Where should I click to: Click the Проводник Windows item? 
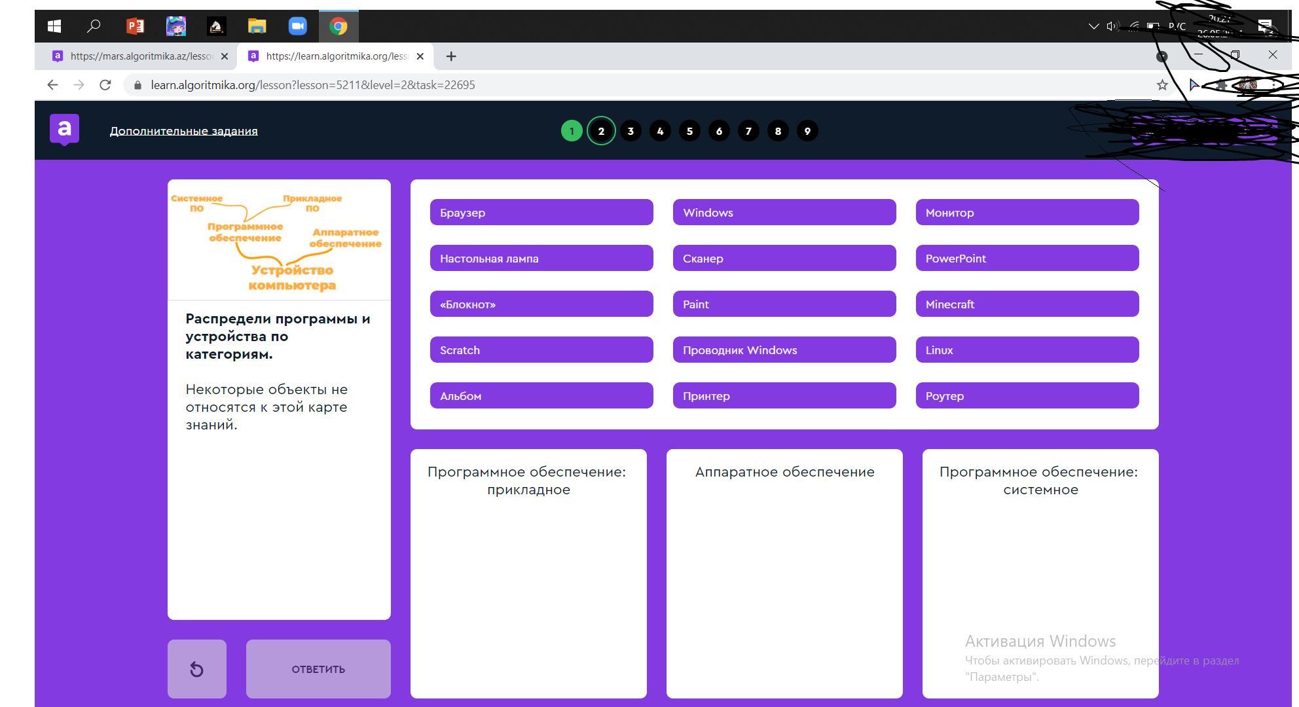coord(784,350)
